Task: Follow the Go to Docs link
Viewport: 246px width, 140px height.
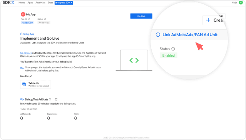Action: [26, 53]
